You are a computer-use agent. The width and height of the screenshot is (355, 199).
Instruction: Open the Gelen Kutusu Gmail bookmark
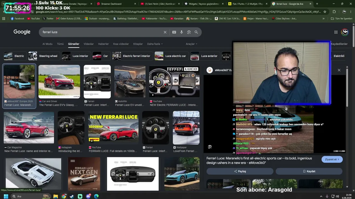69,19
